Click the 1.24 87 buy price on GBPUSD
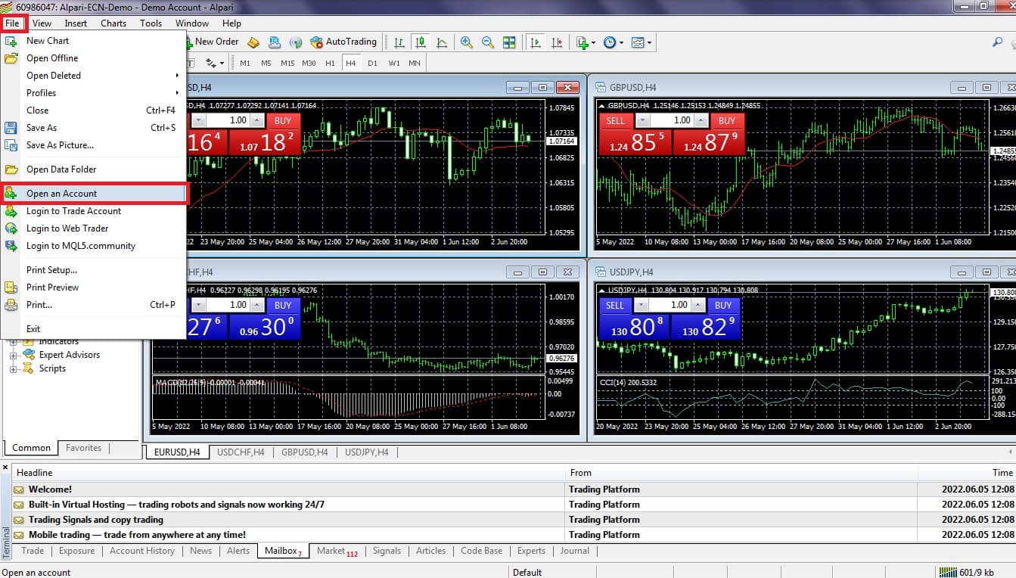This screenshot has height=578, width=1016. tap(710, 142)
